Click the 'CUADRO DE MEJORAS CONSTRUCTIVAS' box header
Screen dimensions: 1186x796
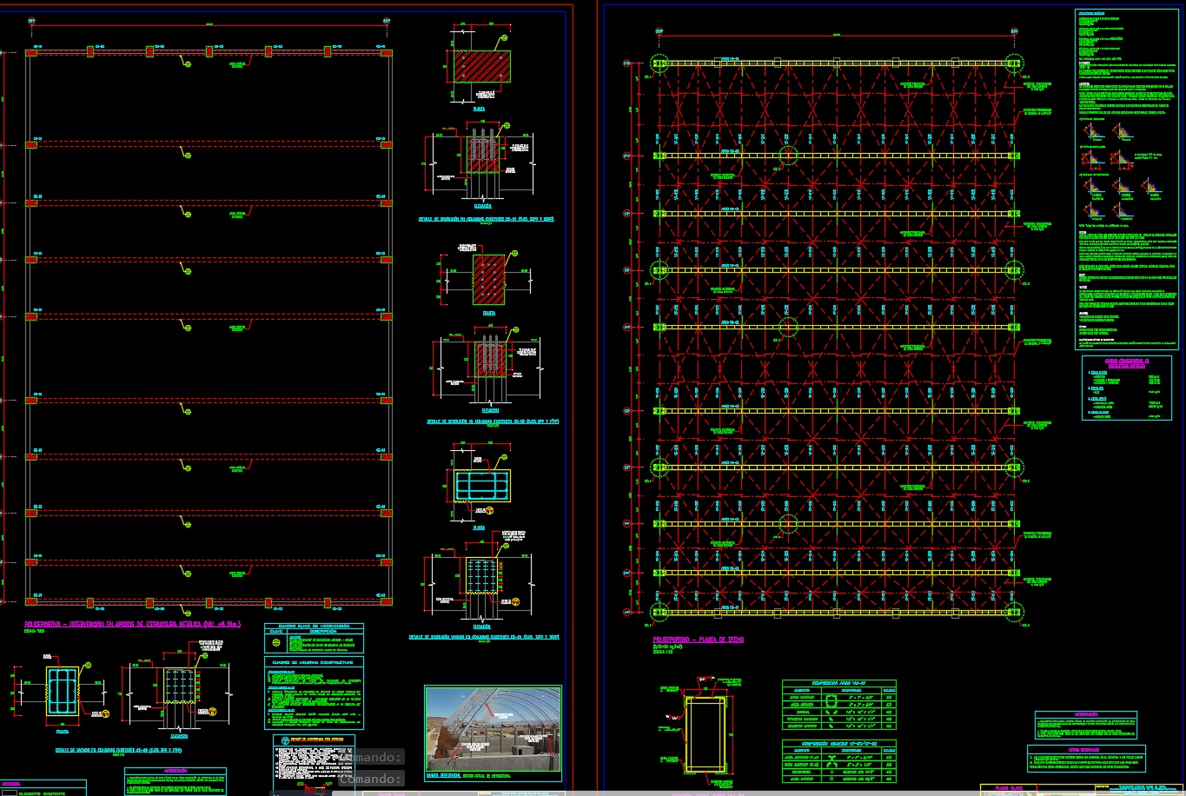coord(314,661)
